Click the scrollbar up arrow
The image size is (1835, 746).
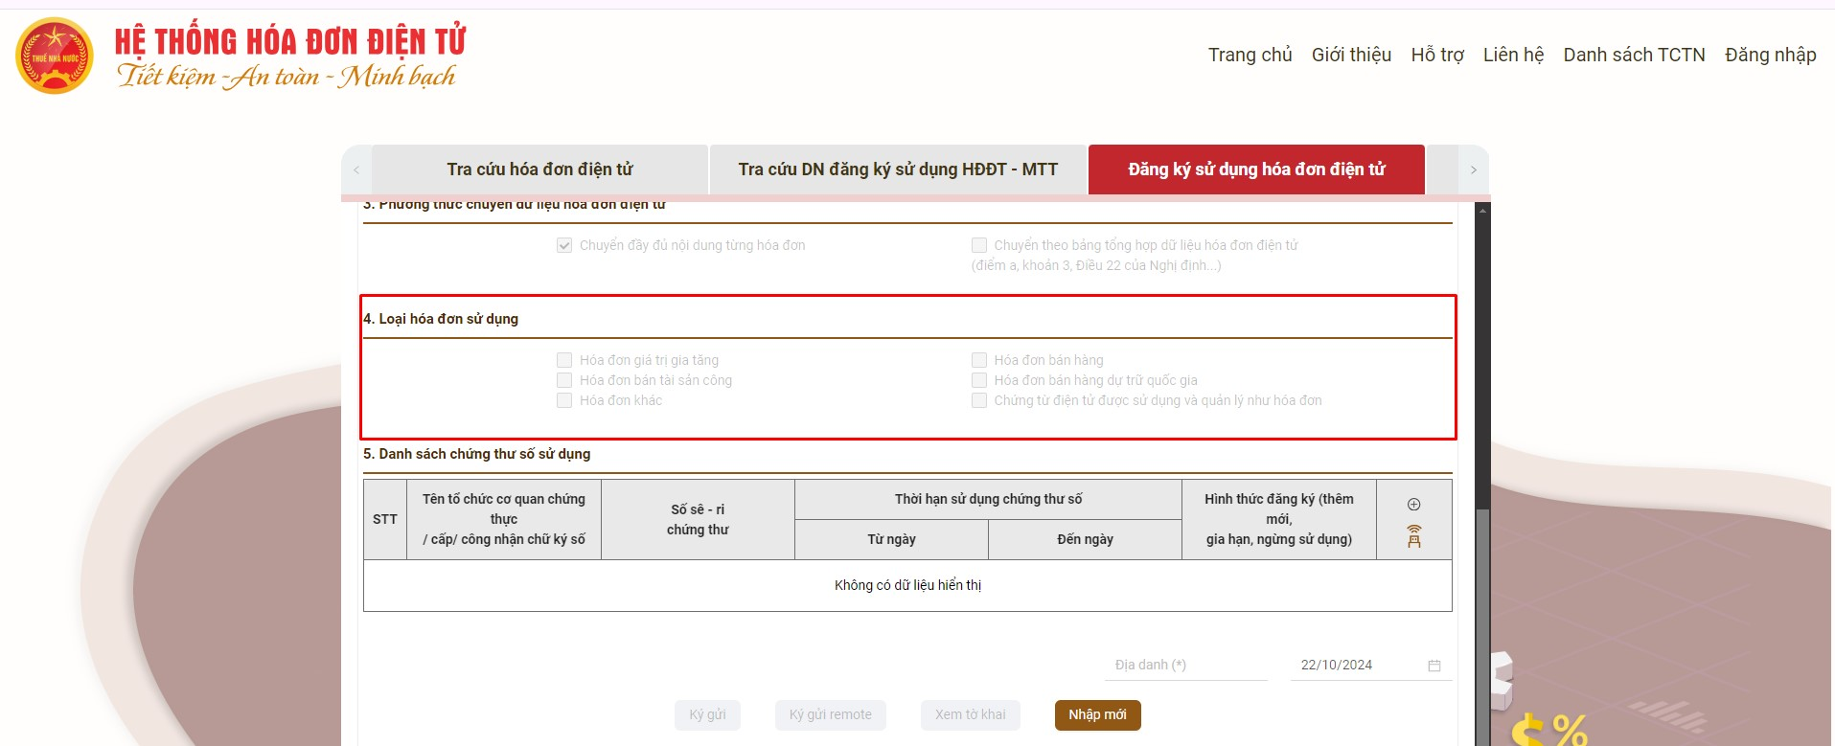pyautogui.click(x=1482, y=210)
